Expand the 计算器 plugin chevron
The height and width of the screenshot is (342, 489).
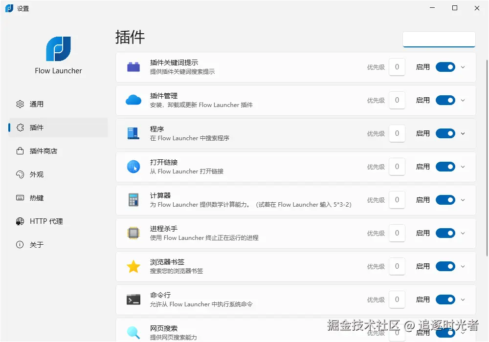tap(463, 200)
